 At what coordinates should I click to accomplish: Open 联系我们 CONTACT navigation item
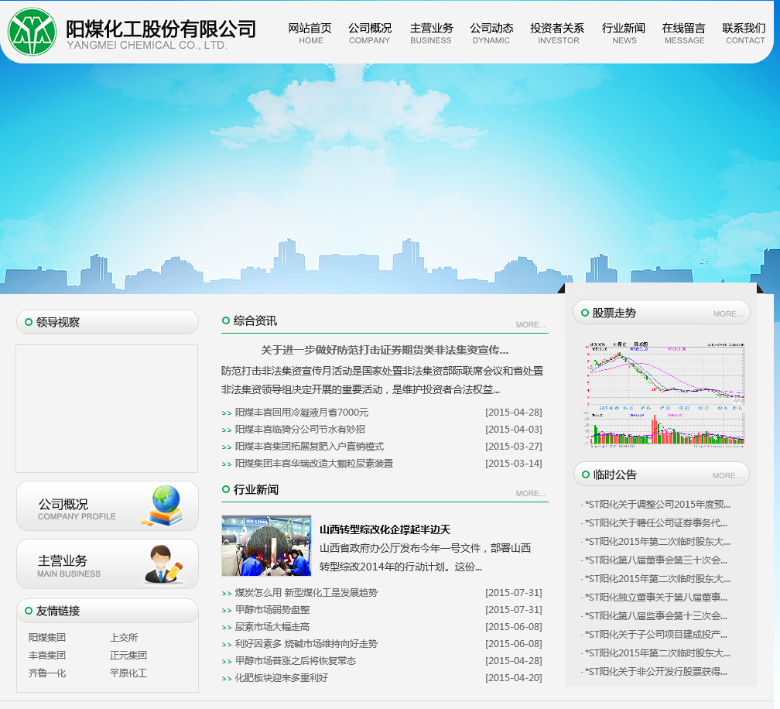pyautogui.click(x=744, y=33)
